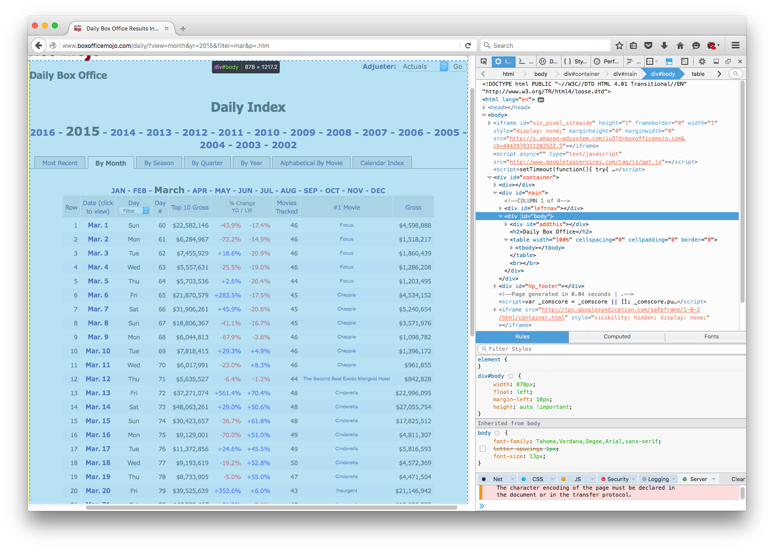Viewport: 774px width, 551px height.
Task: Expand the div id="hp_footer" node
Action: [x=495, y=286]
